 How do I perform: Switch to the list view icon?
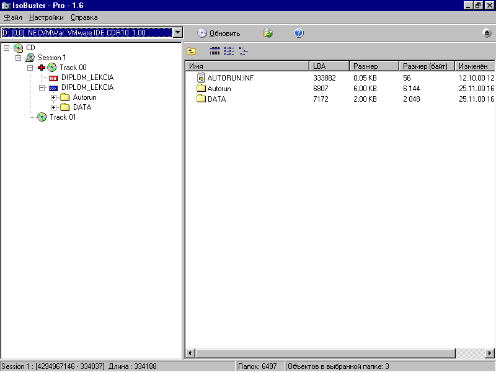[x=229, y=51]
